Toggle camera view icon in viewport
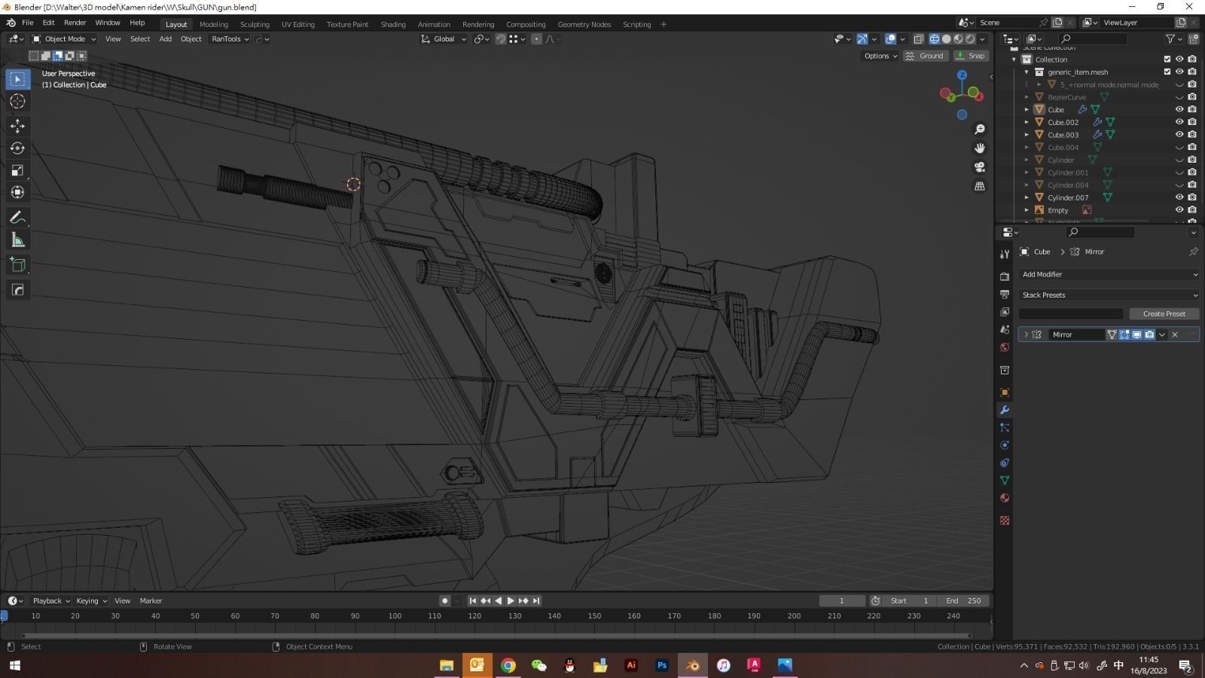 click(979, 167)
